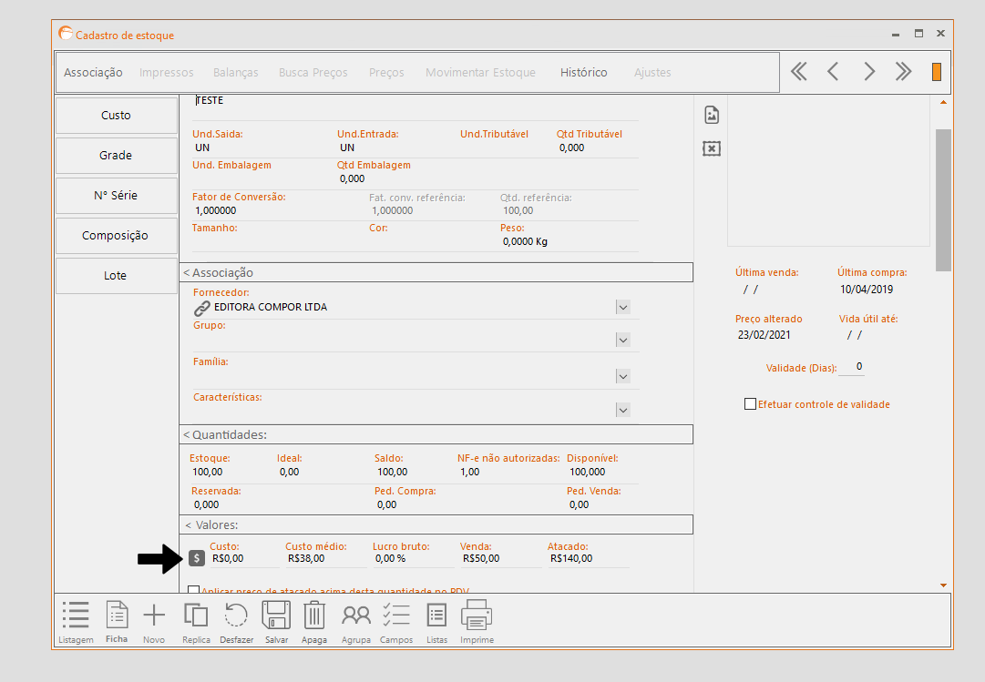Click the add product image icon
Image resolution: width=985 pixels, height=682 pixels.
pos(712,115)
